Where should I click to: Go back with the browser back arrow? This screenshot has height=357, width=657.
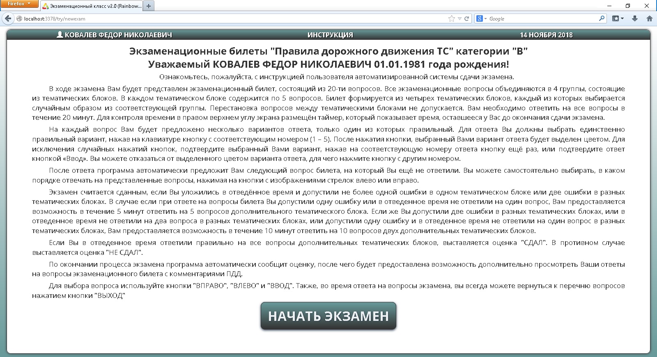point(7,18)
